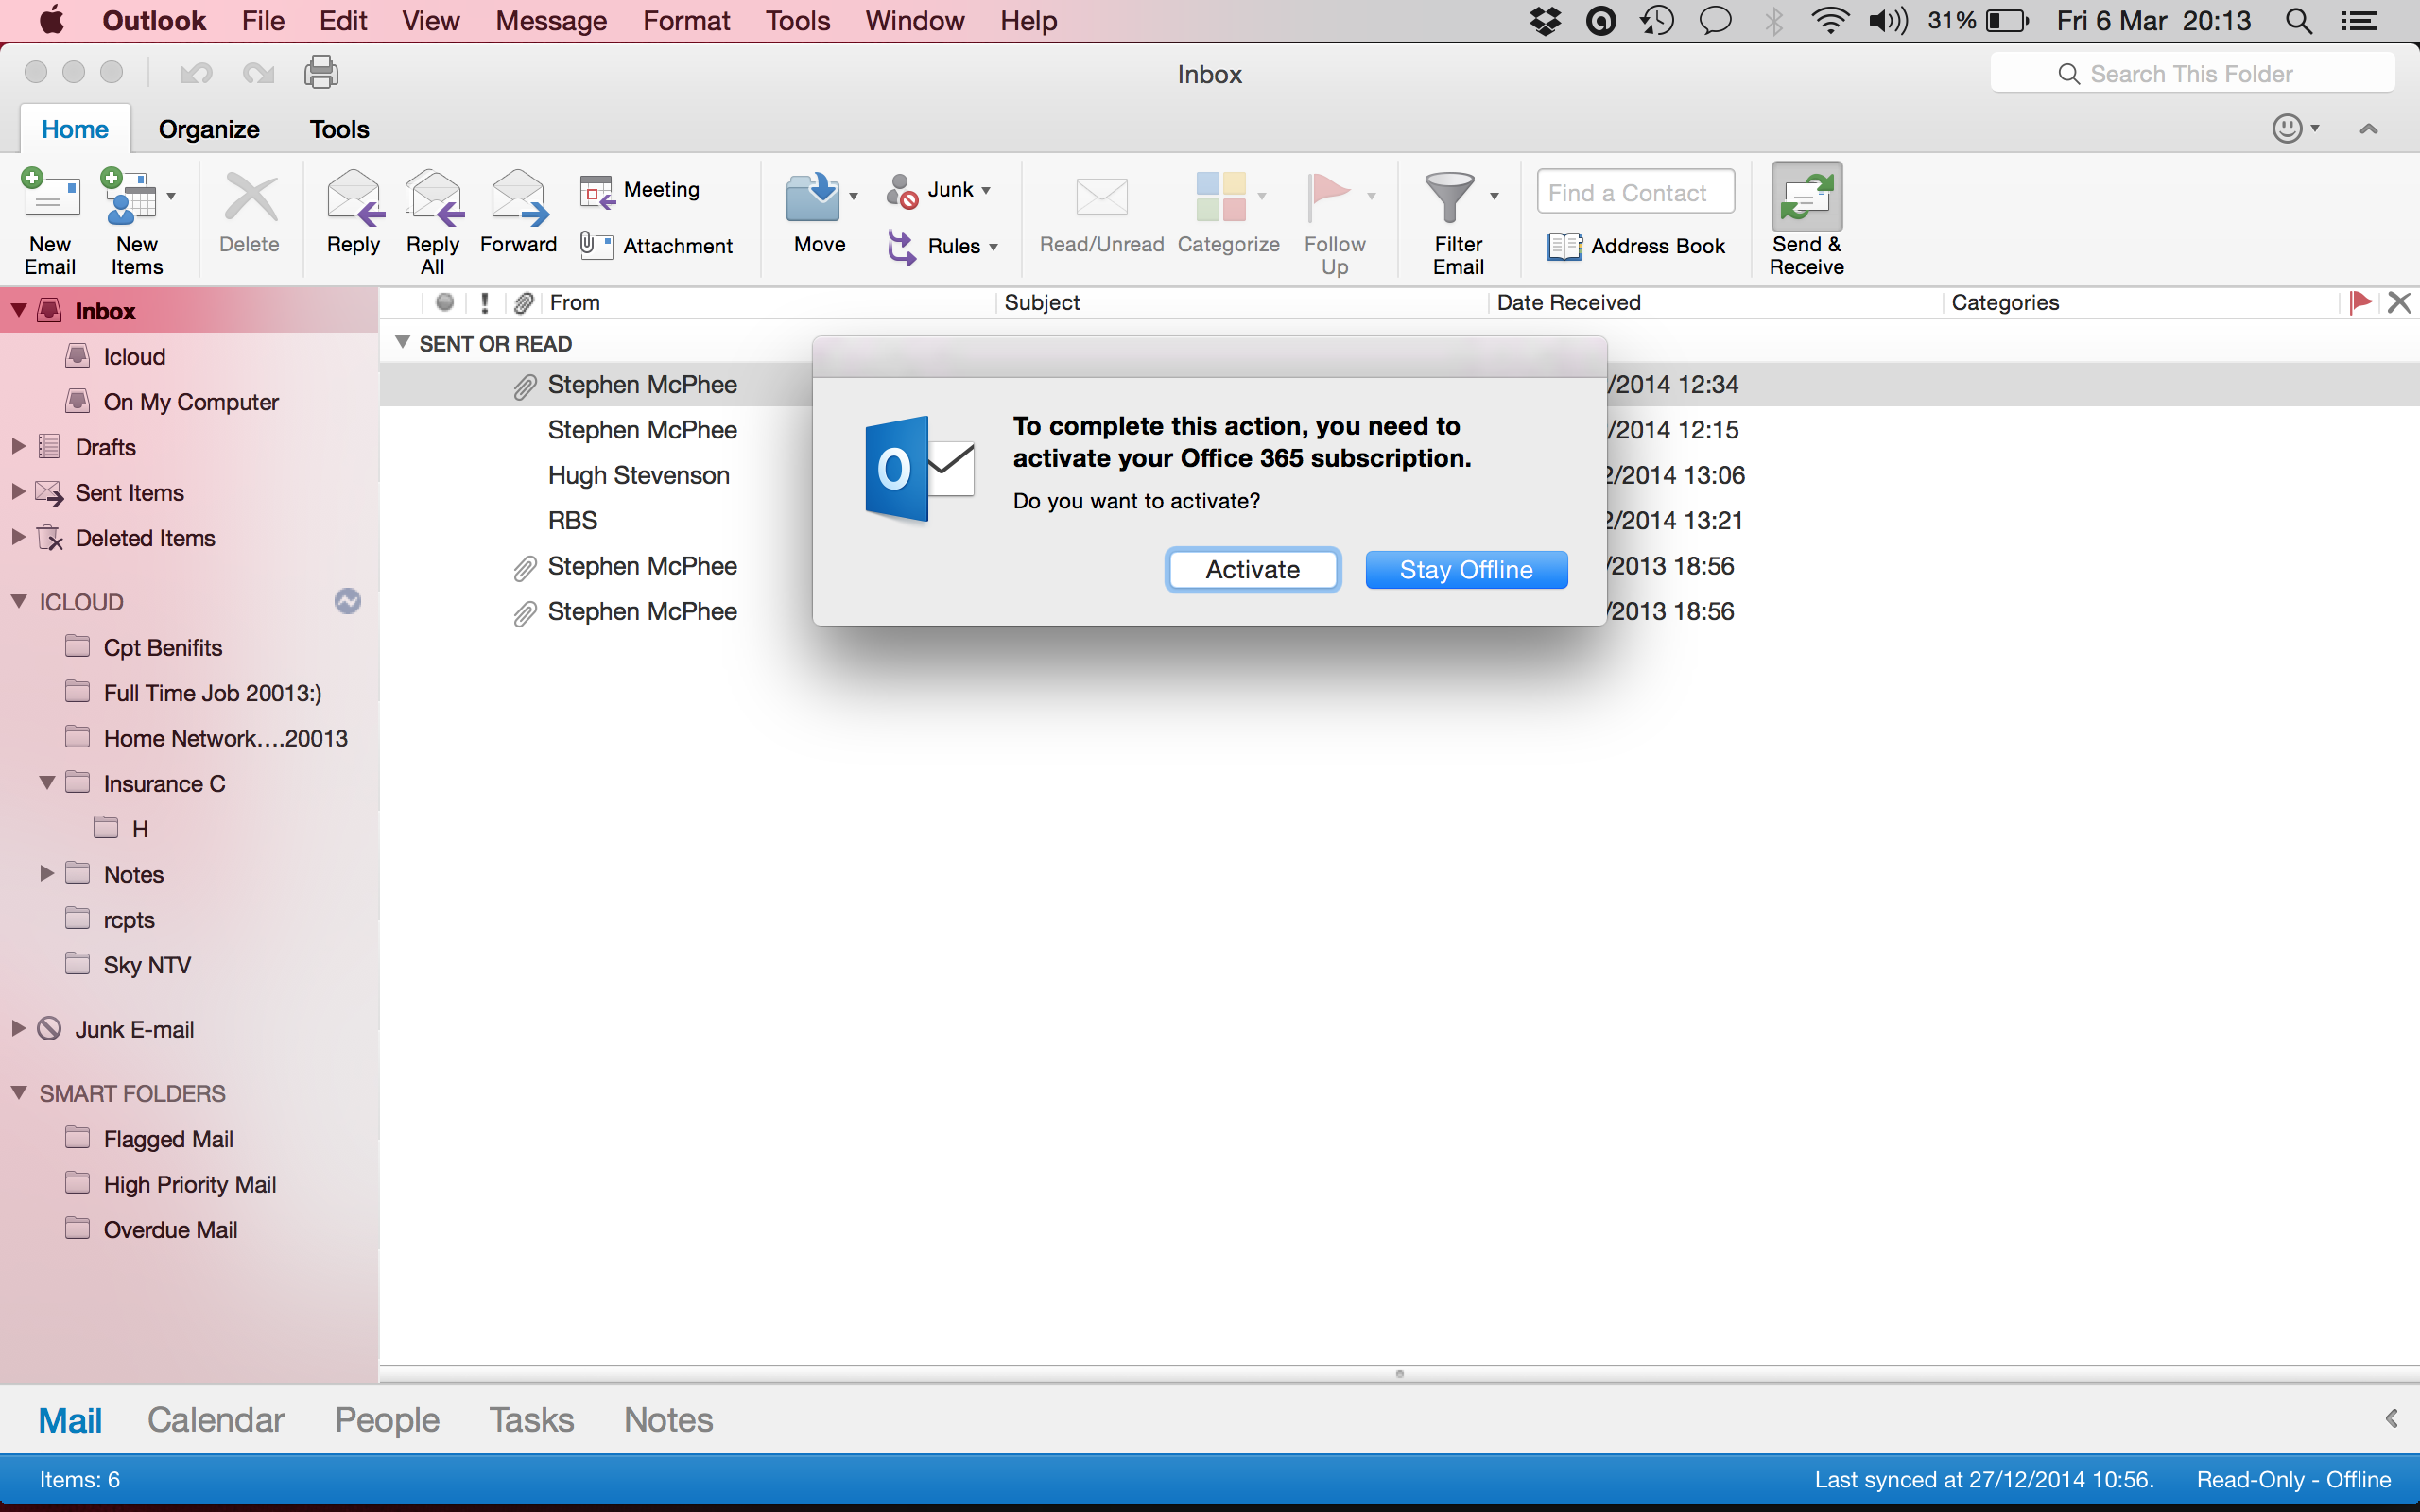Select the Sky NTV folder
Viewport: 2420px width, 1512px height.
click(x=147, y=965)
